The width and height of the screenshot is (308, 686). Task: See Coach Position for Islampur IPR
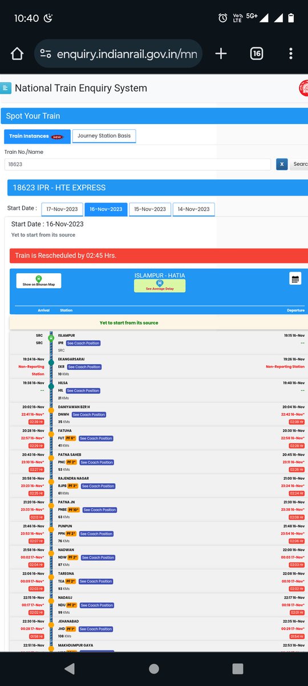pyautogui.click(x=83, y=343)
